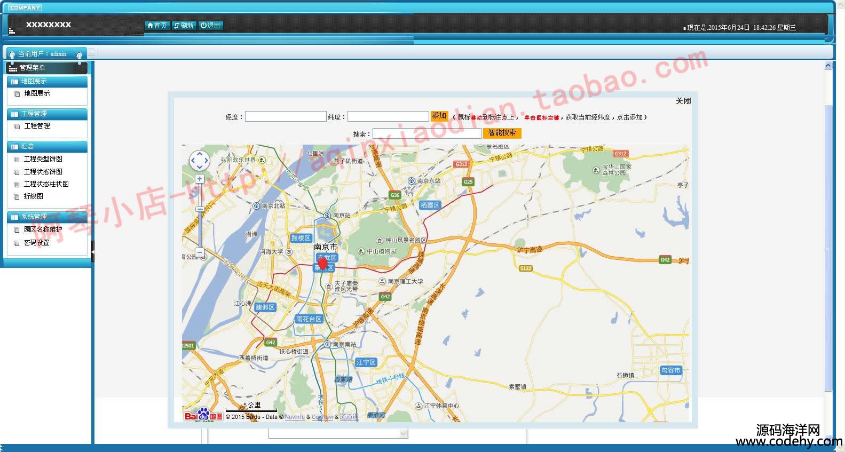
Task: Expand the 系统管理 section header
Action: 47,217
